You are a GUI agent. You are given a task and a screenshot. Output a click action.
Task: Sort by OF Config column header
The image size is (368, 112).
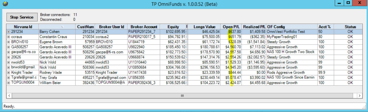pos(292,27)
